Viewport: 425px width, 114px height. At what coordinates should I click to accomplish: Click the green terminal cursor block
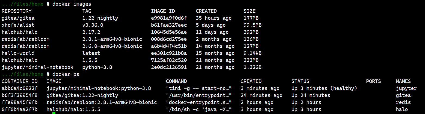54,113
